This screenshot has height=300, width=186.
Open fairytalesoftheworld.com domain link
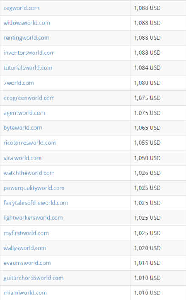pyautogui.click(x=36, y=203)
